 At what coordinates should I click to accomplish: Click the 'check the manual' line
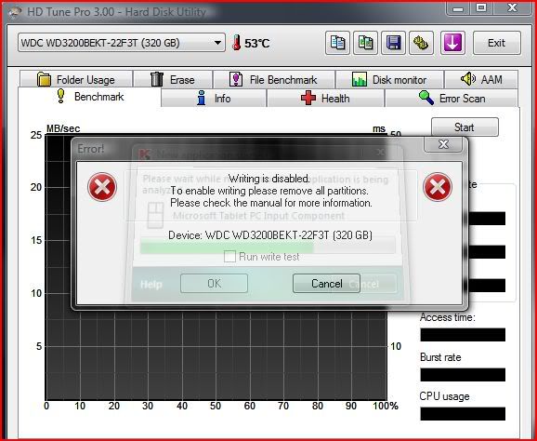(x=271, y=203)
